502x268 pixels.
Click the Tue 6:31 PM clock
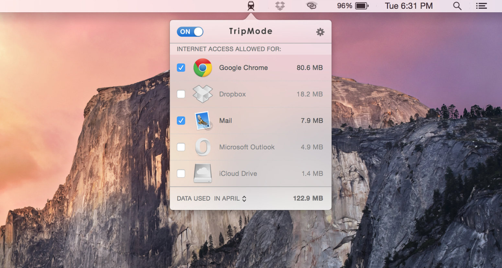coord(409,6)
